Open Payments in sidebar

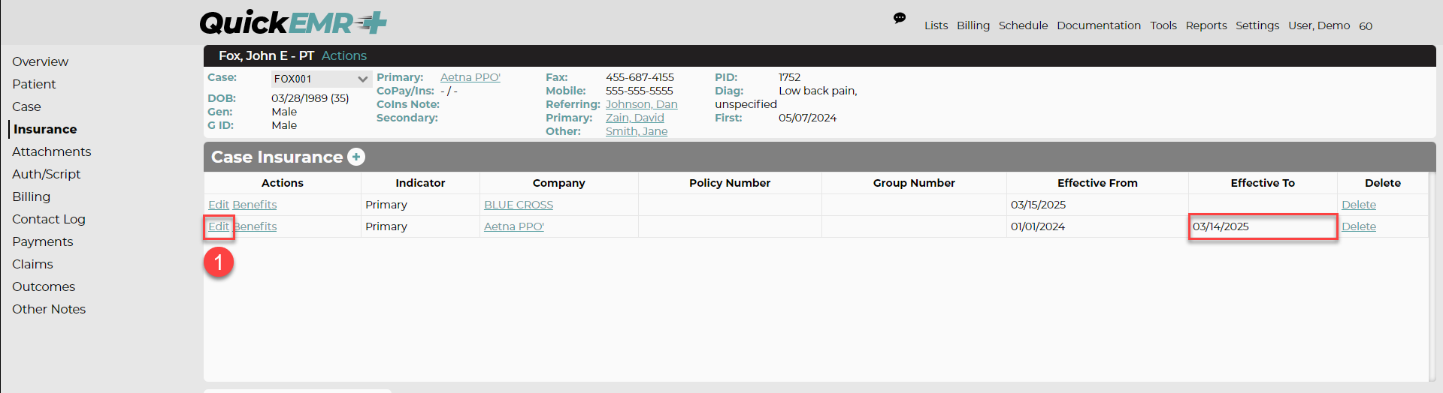pyautogui.click(x=43, y=241)
